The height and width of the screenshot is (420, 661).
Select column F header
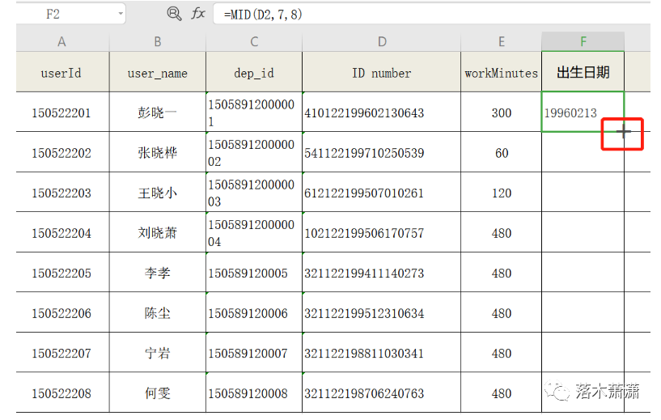pyautogui.click(x=583, y=42)
